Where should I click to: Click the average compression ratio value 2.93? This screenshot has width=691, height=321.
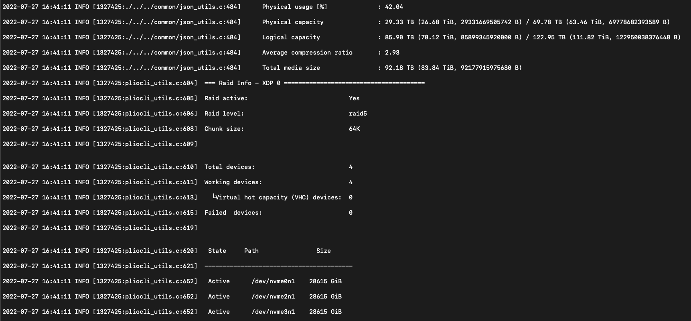(x=392, y=53)
